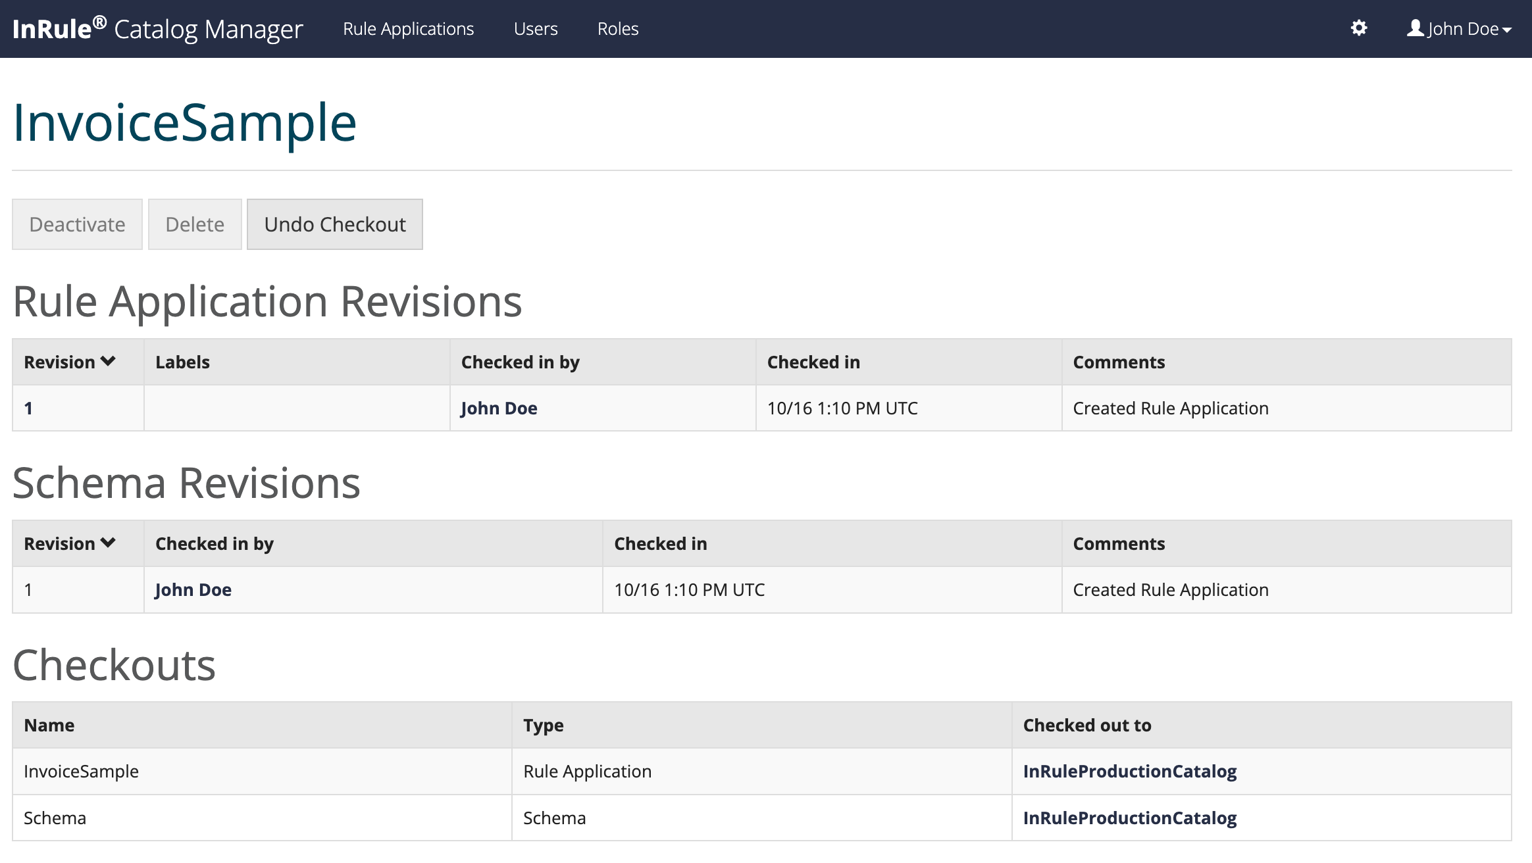This screenshot has height=863, width=1532.
Task: Go to the Roles page
Action: [617, 28]
